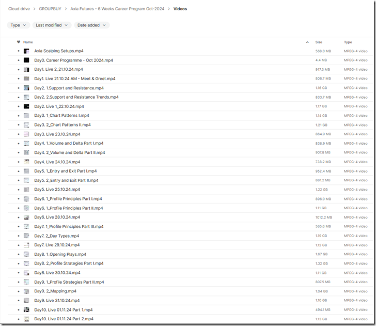Select file name Axia Scalping Setups.mp4
The width and height of the screenshot is (376, 326).
pyautogui.click(x=59, y=51)
